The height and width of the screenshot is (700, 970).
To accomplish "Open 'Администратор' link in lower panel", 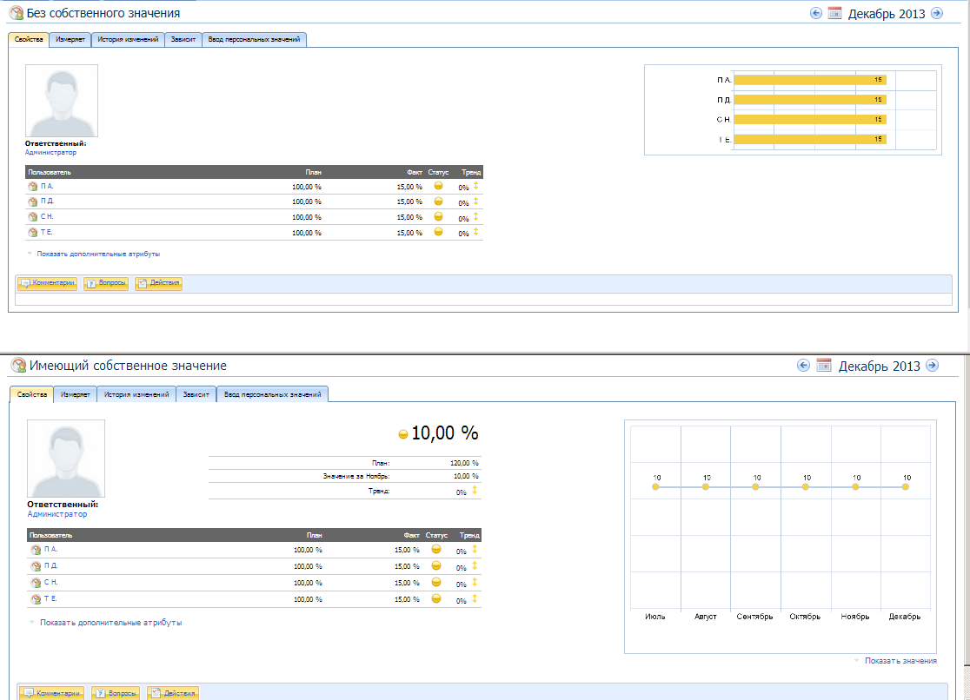I will click(x=56, y=514).
